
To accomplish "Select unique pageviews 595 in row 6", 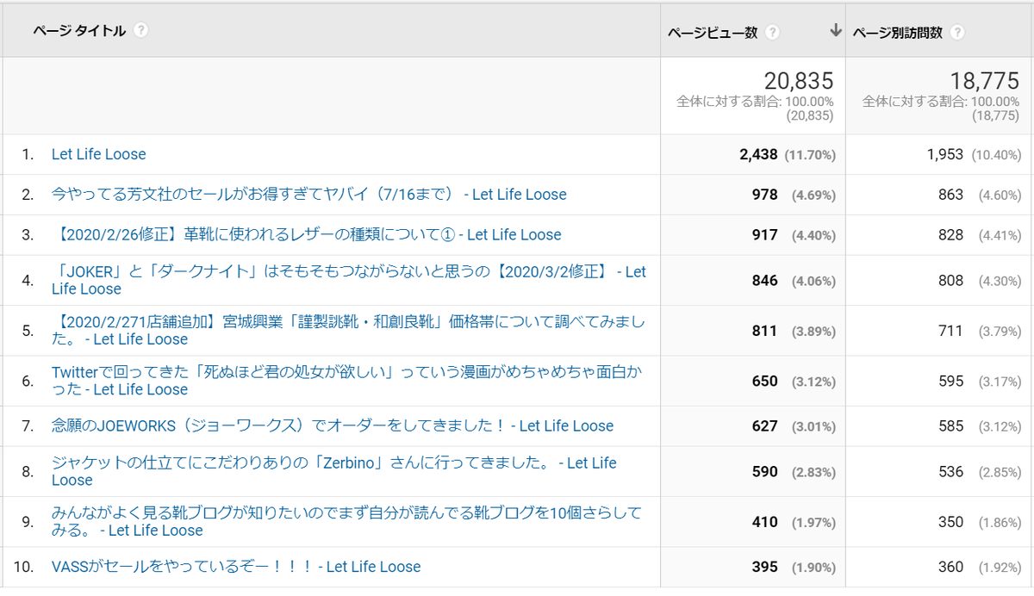I will coord(950,382).
